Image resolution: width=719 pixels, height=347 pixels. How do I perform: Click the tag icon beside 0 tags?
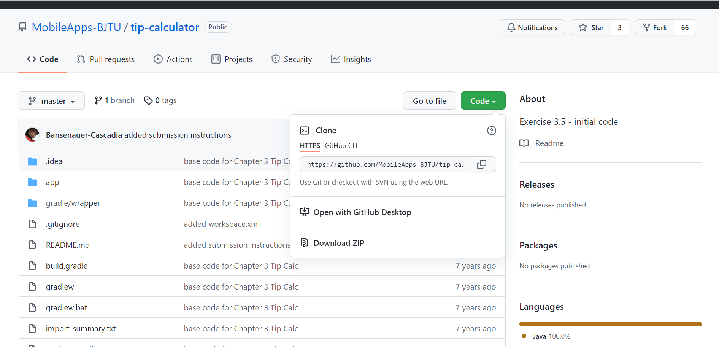pyautogui.click(x=148, y=100)
